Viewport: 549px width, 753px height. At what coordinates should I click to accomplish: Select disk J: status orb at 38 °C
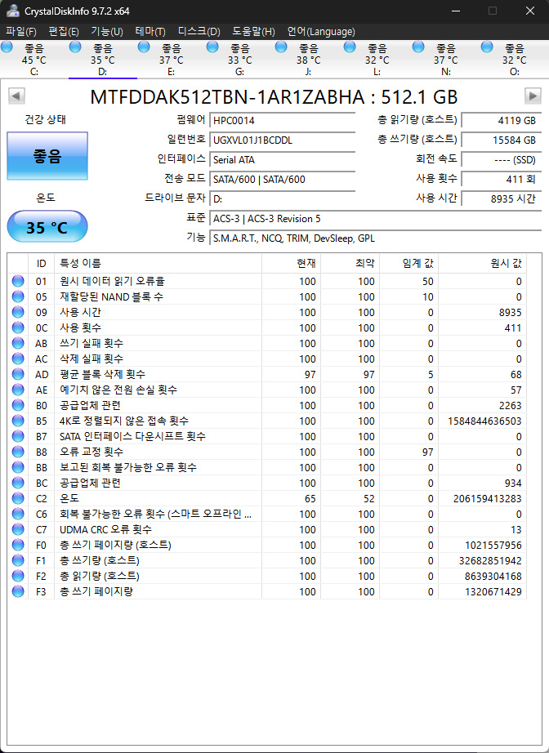282,47
